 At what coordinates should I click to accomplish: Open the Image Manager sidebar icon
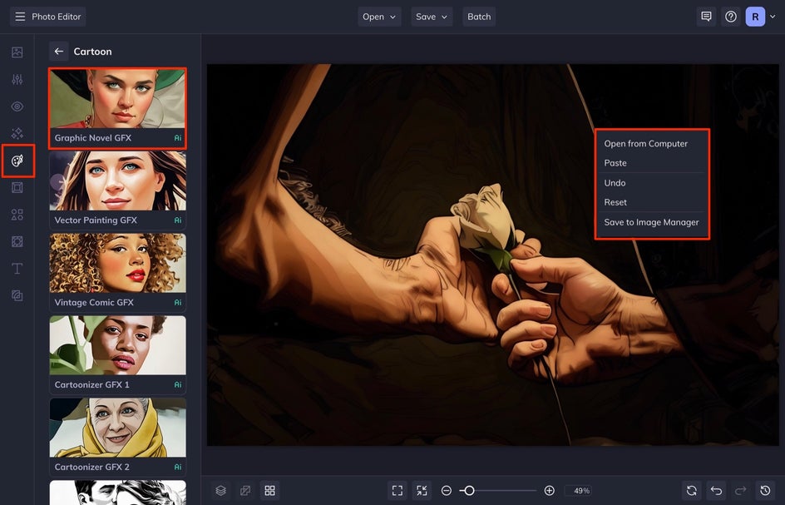17,52
